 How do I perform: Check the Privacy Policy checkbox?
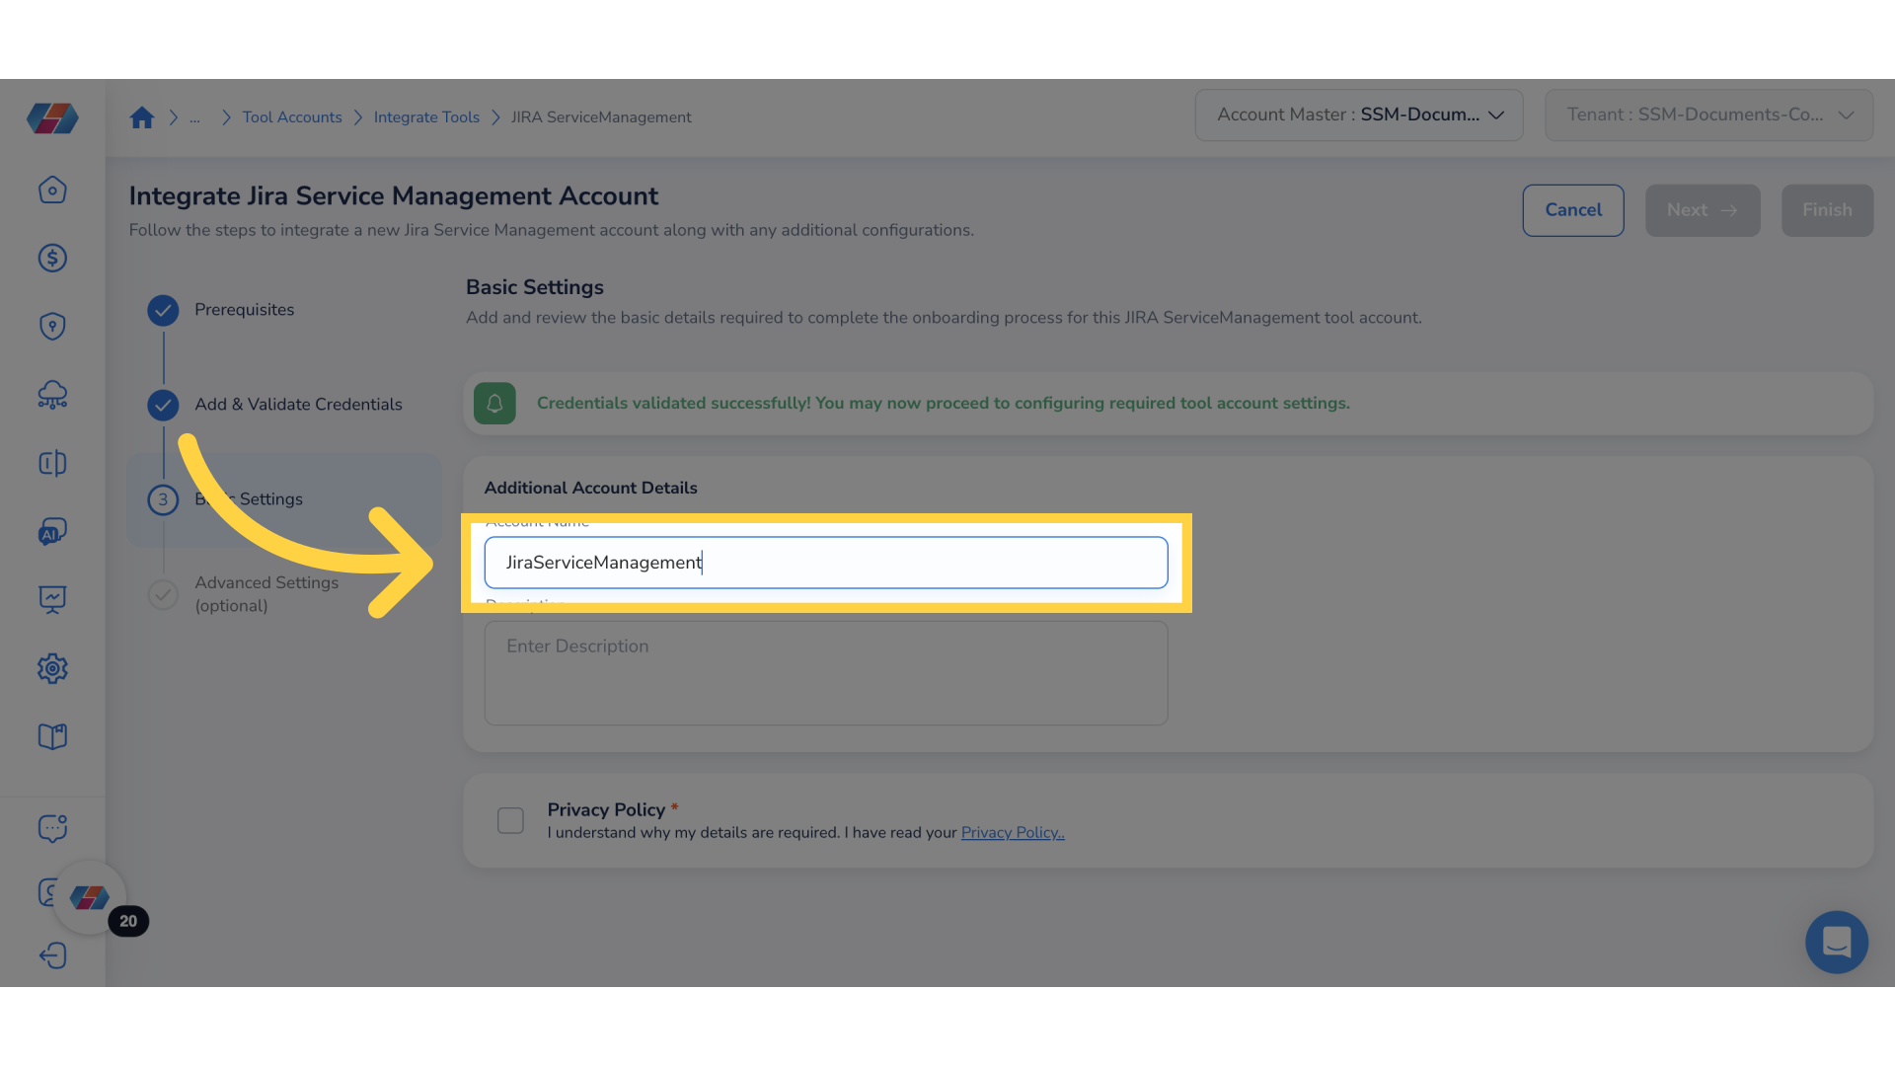pos(510,820)
